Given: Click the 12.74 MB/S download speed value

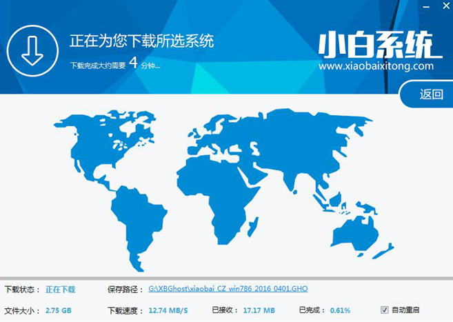Looking at the screenshot, I should point(168,311).
